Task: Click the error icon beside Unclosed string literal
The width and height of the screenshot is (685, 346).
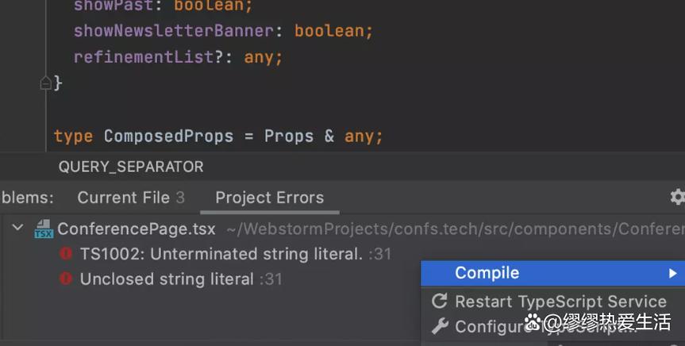Action: [67, 279]
